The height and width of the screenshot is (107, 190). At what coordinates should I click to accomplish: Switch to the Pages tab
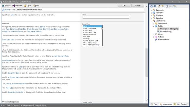point(154,104)
